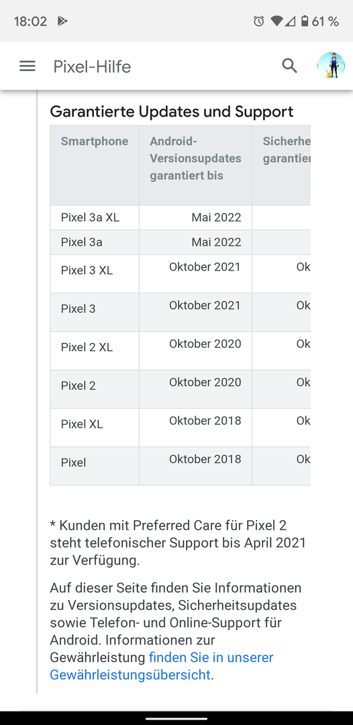Tap the Pixel 3 XL cell
Screen dimensions: 353x725
[95, 274]
